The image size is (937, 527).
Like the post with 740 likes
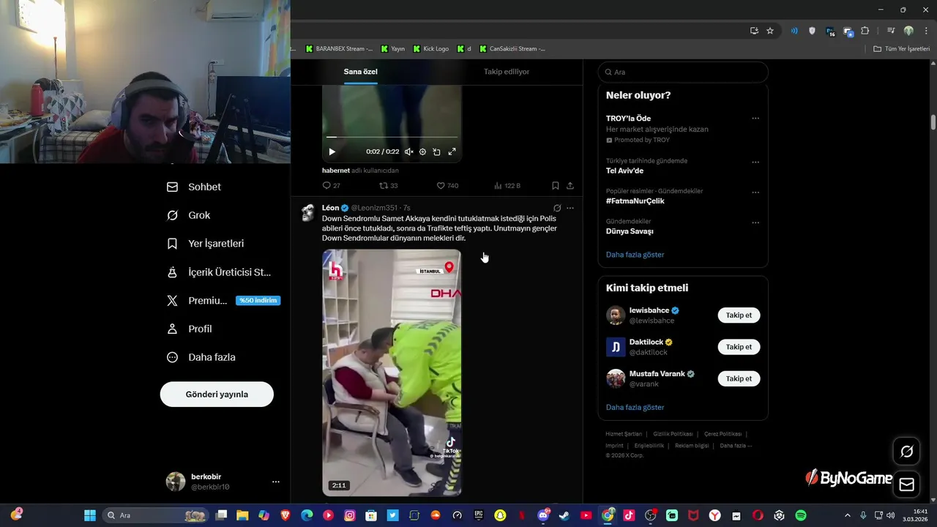click(447, 186)
